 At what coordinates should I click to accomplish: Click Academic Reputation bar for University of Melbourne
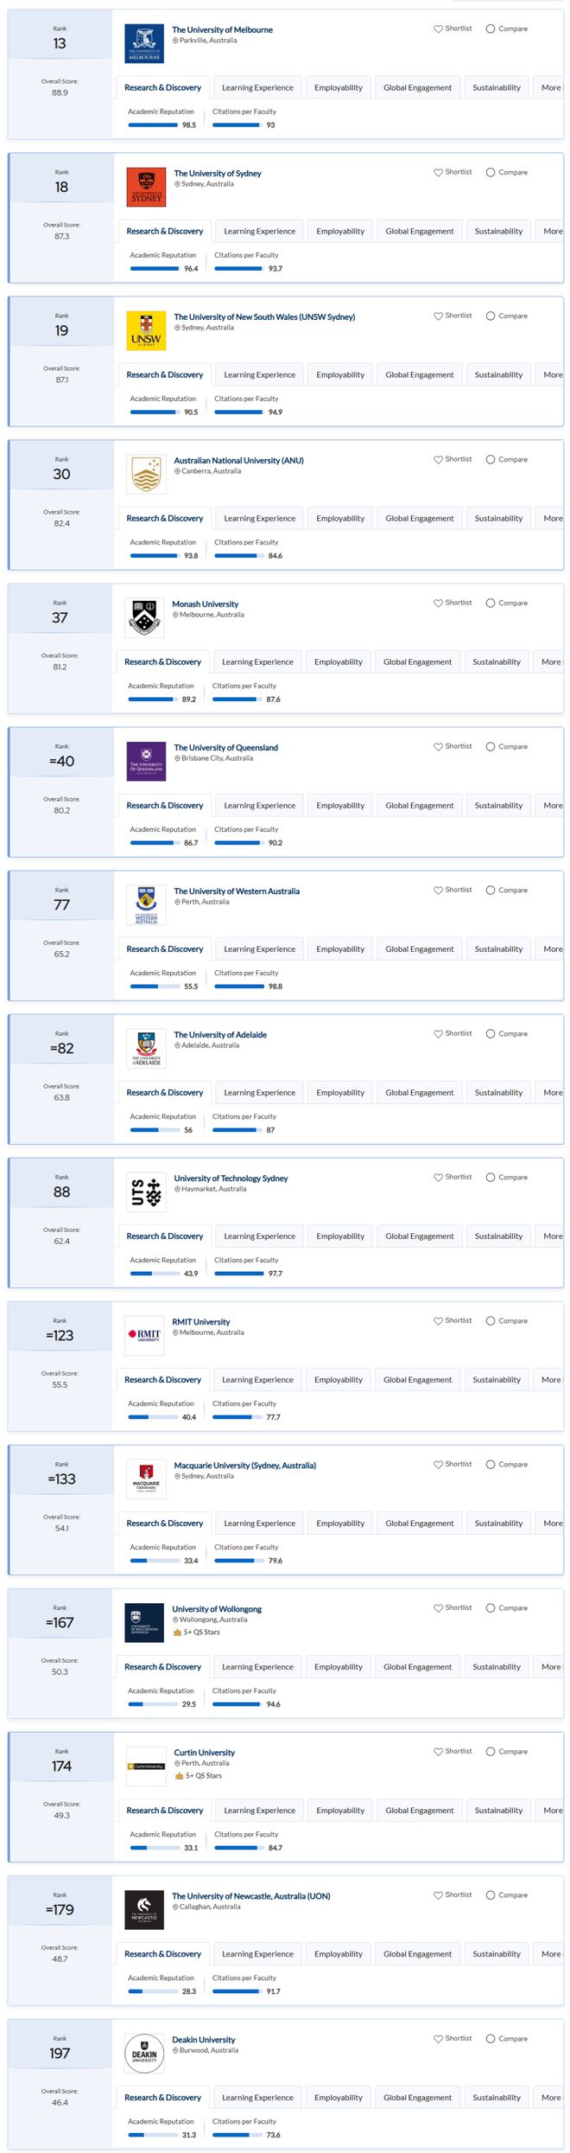153,125
